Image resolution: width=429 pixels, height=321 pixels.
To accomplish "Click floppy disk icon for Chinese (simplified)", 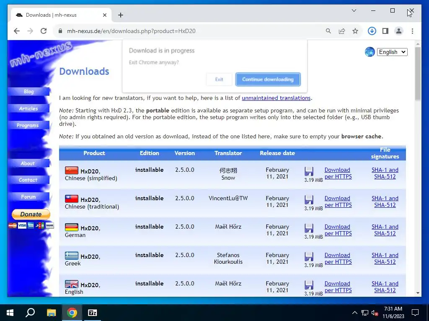I will [x=309, y=171].
